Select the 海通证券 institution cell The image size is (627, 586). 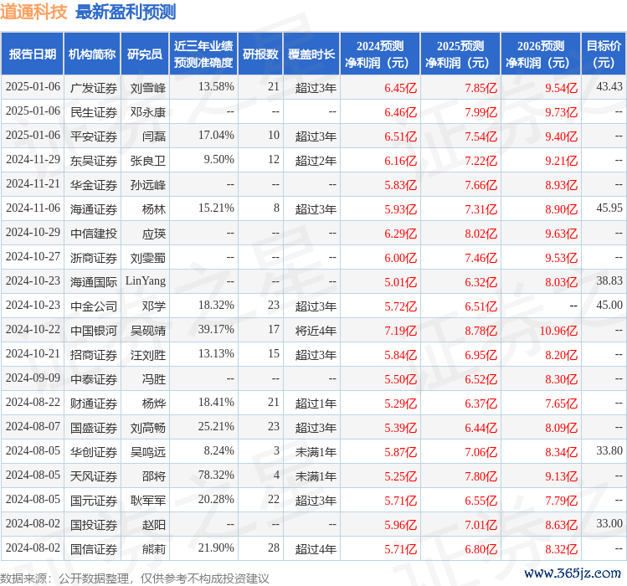click(x=94, y=209)
